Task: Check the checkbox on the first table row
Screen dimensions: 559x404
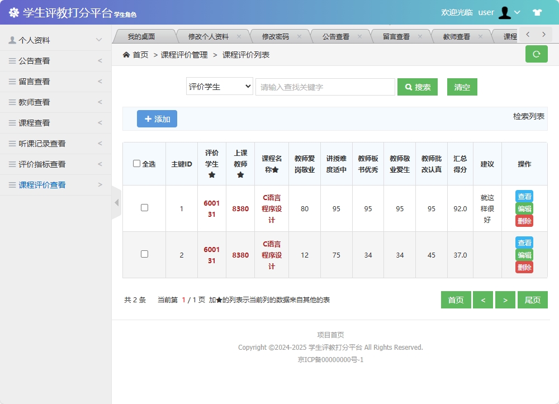Action: pos(144,207)
